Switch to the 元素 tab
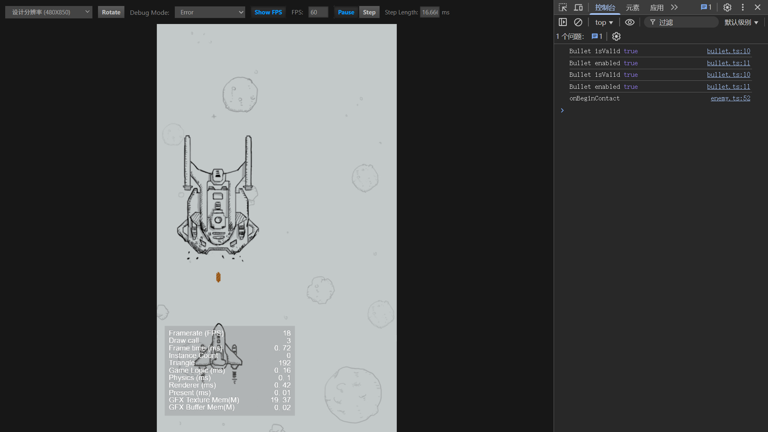 (x=632, y=8)
